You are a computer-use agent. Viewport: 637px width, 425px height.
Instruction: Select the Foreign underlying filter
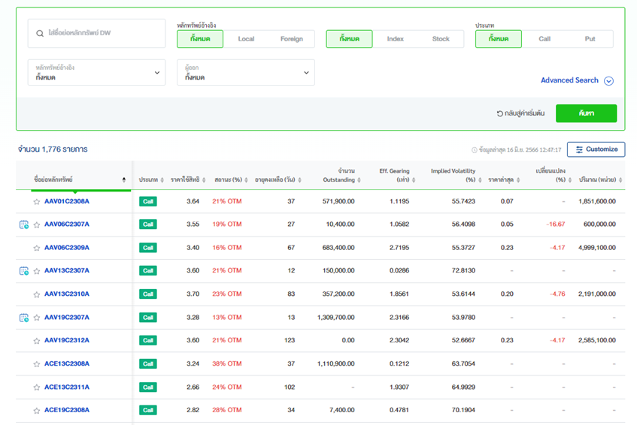tap(291, 39)
